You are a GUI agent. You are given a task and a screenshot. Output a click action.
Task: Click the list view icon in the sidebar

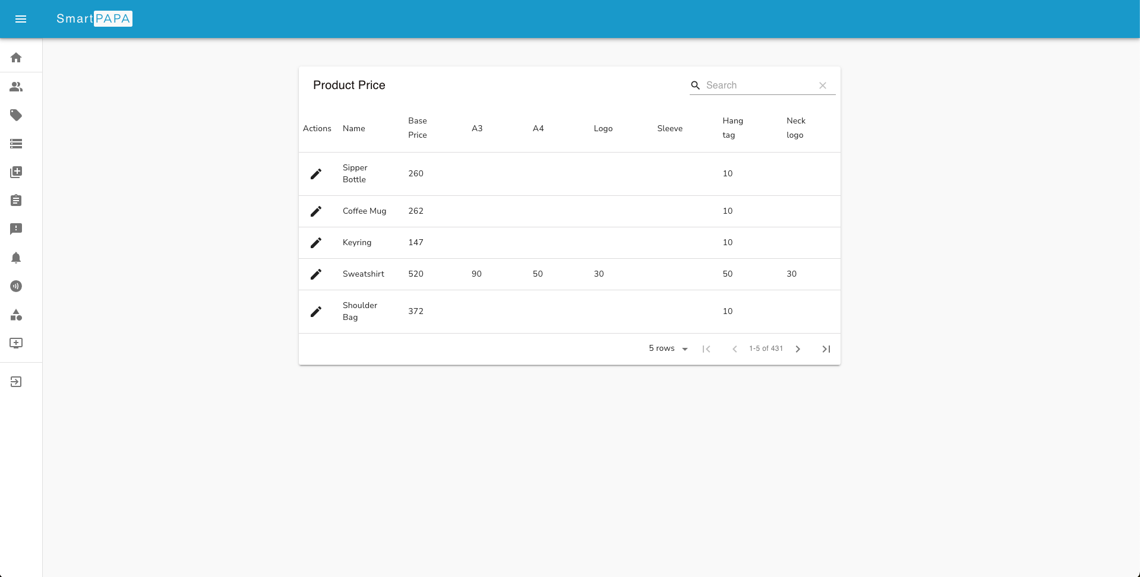[16, 144]
